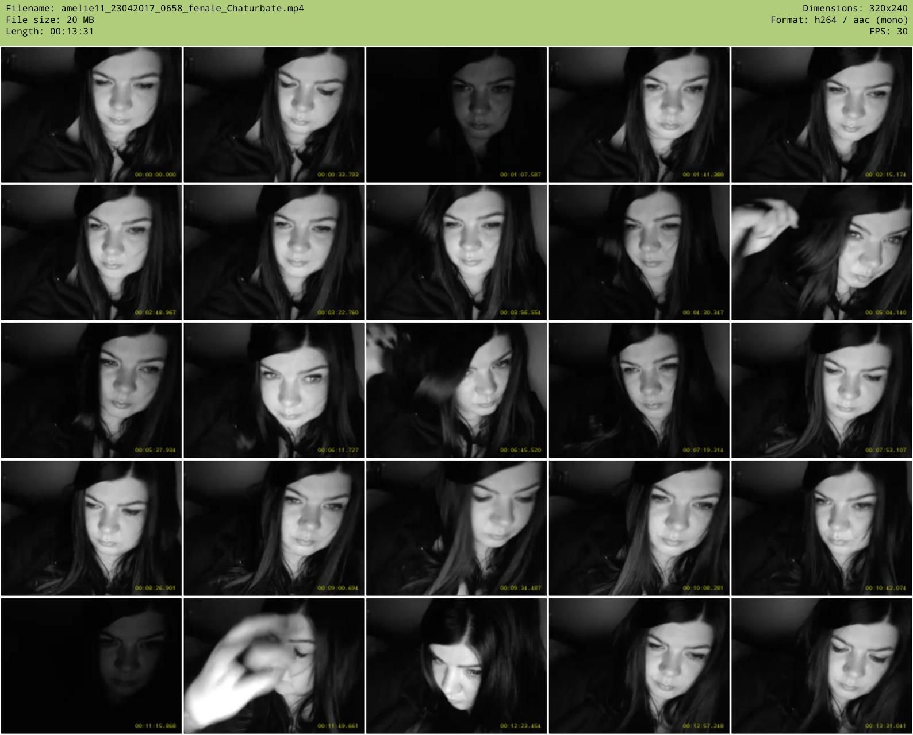The height and width of the screenshot is (735, 913).
Task: Click the 'Format: h264 / aac (mono)' text
Action: (x=839, y=20)
